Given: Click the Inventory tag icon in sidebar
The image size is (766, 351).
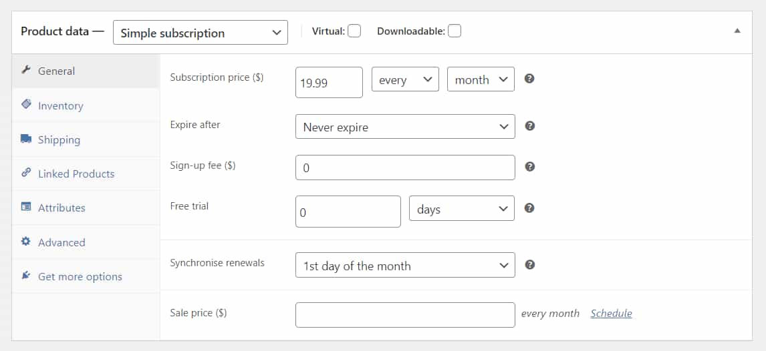Looking at the screenshot, I should (26, 104).
